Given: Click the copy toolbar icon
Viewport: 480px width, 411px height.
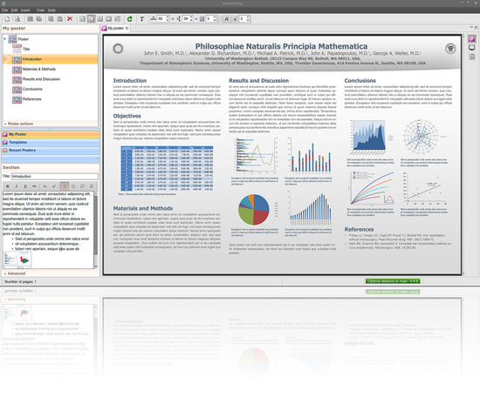Looking at the screenshot, I should [51, 19].
